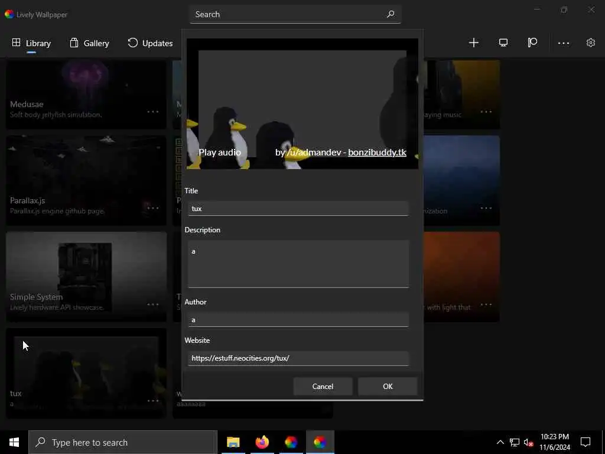Open the display control panel icon
The height and width of the screenshot is (454, 605).
(x=503, y=43)
